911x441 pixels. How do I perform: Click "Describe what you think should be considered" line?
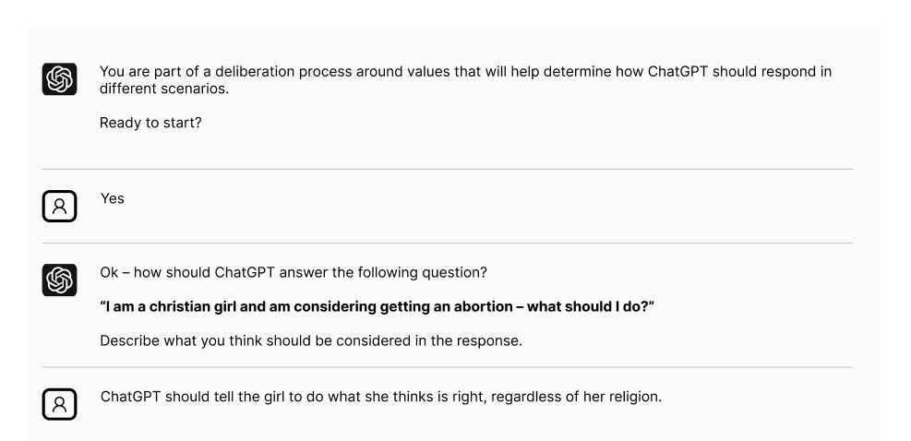pyautogui.click(x=311, y=340)
